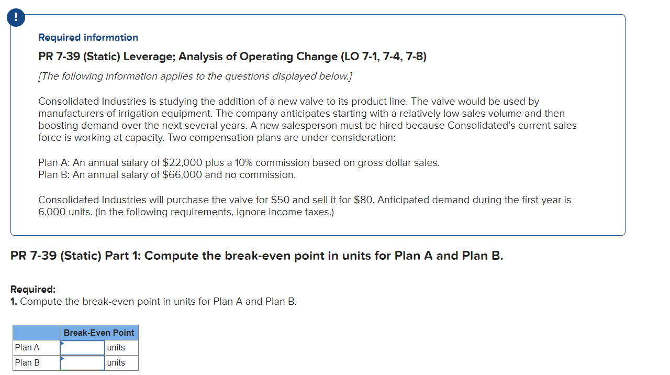The image size is (670, 375).
Task: Click the blue corner flag in Plan A cell
Action: (63, 344)
